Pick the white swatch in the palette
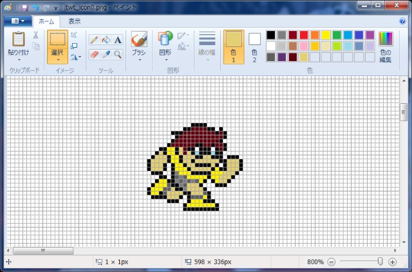 (270, 46)
